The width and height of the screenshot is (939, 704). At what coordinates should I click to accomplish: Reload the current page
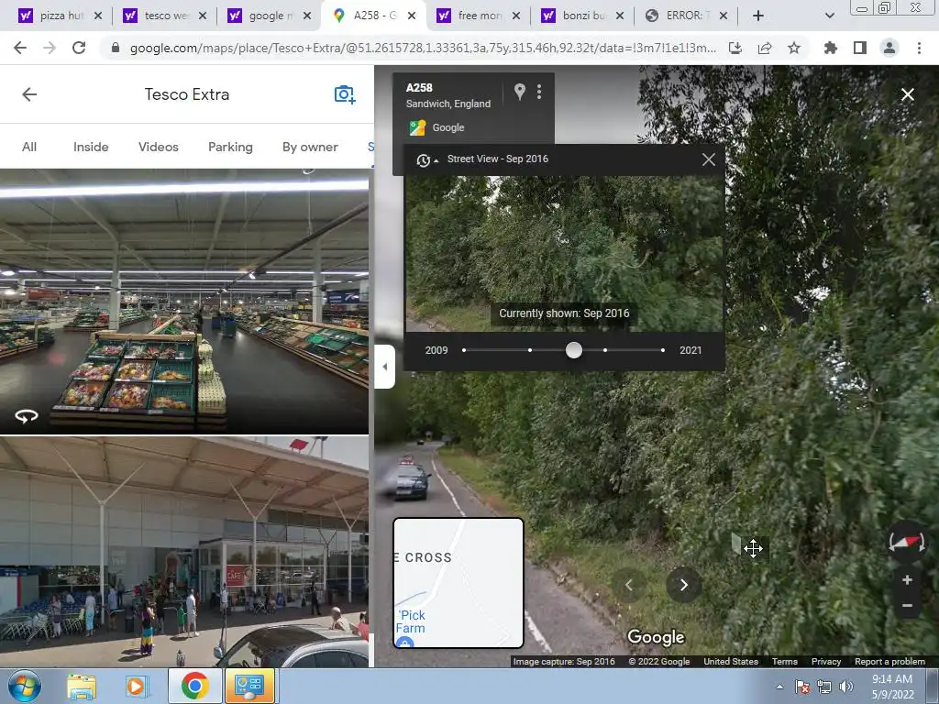79,48
